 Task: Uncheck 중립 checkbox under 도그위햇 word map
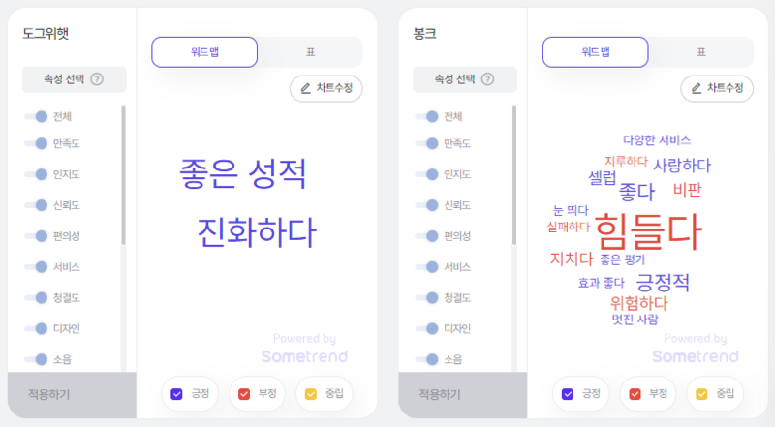tap(311, 394)
